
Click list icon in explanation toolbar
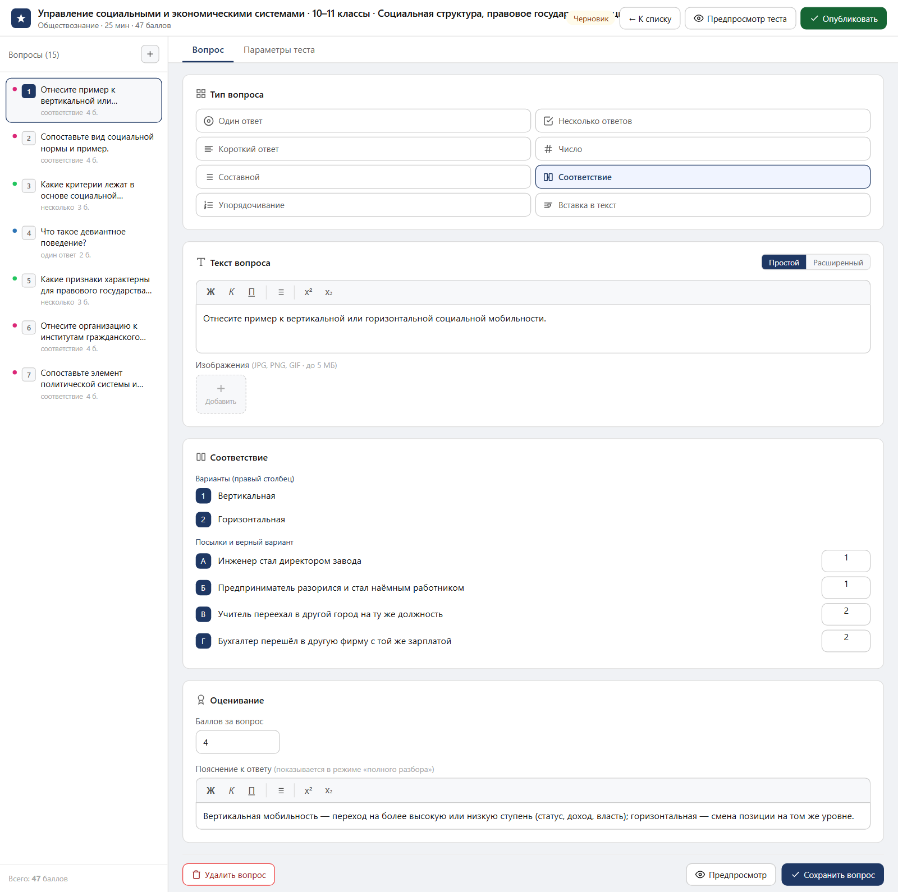[x=281, y=790]
